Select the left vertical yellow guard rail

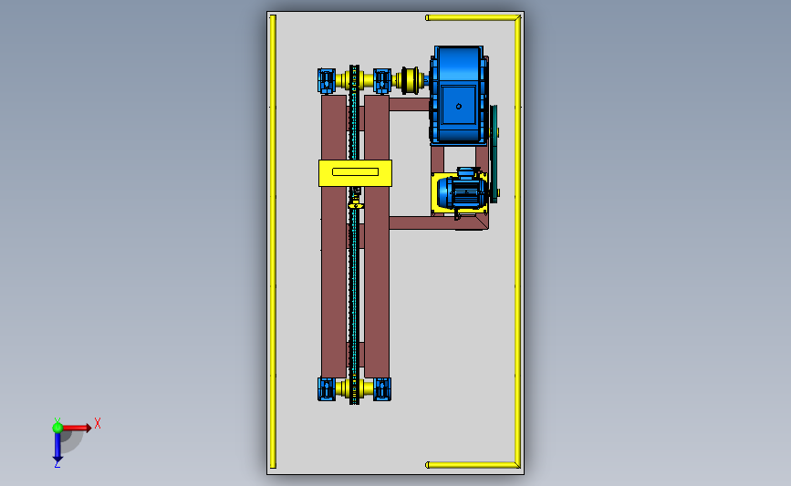(273, 242)
